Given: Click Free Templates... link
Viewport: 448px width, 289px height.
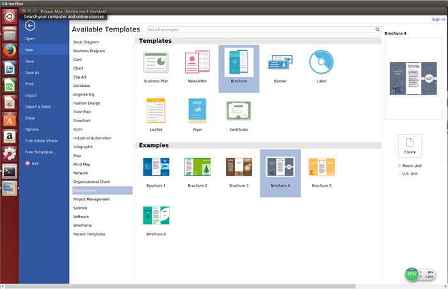Looking at the screenshot, I should pyautogui.click(x=40, y=152).
